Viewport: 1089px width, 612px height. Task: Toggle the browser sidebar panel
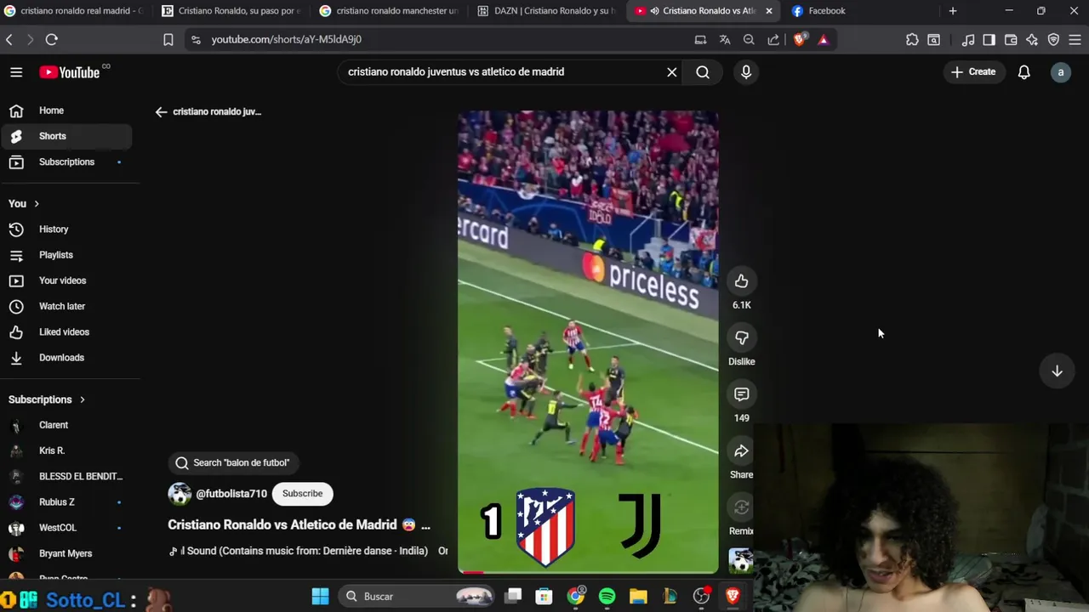click(x=989, y=39)
